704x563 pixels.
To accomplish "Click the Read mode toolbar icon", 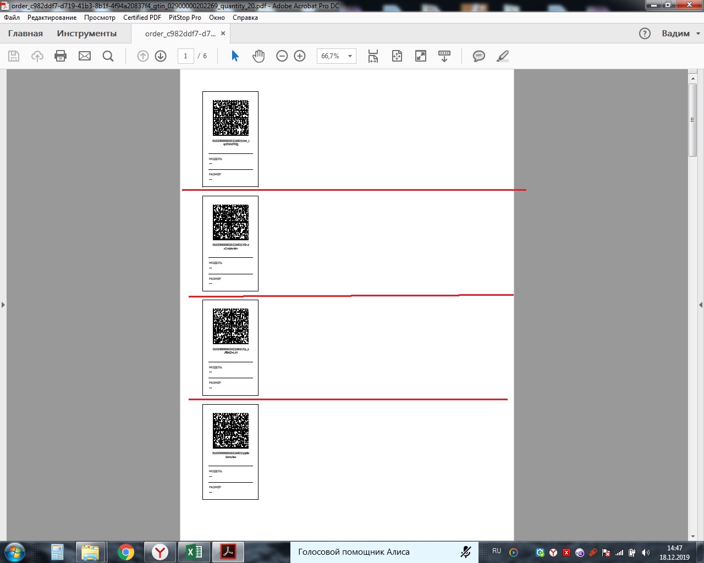I will click(444, 56).
